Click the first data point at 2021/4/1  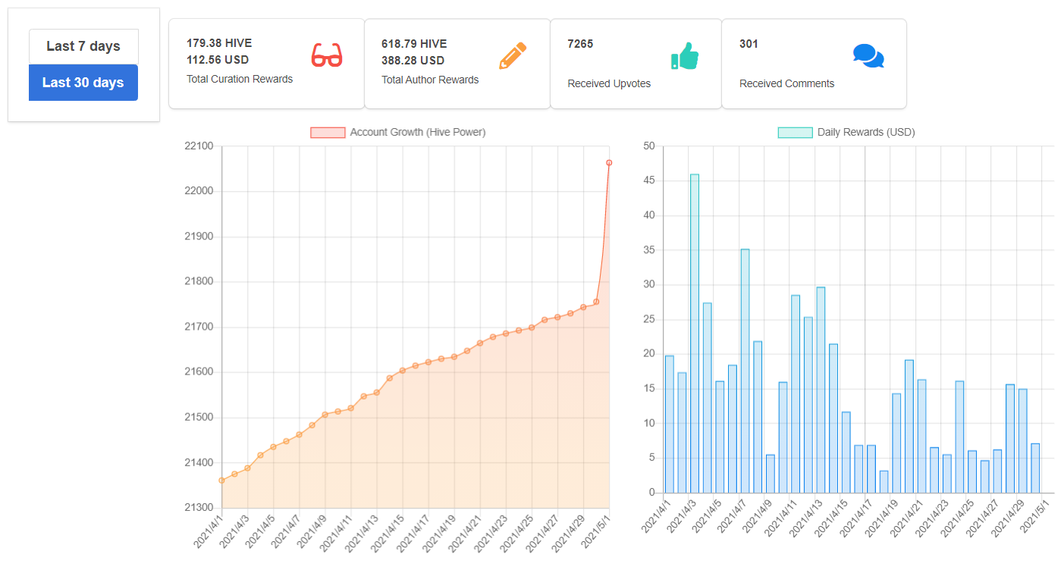(x=221, y=480)
